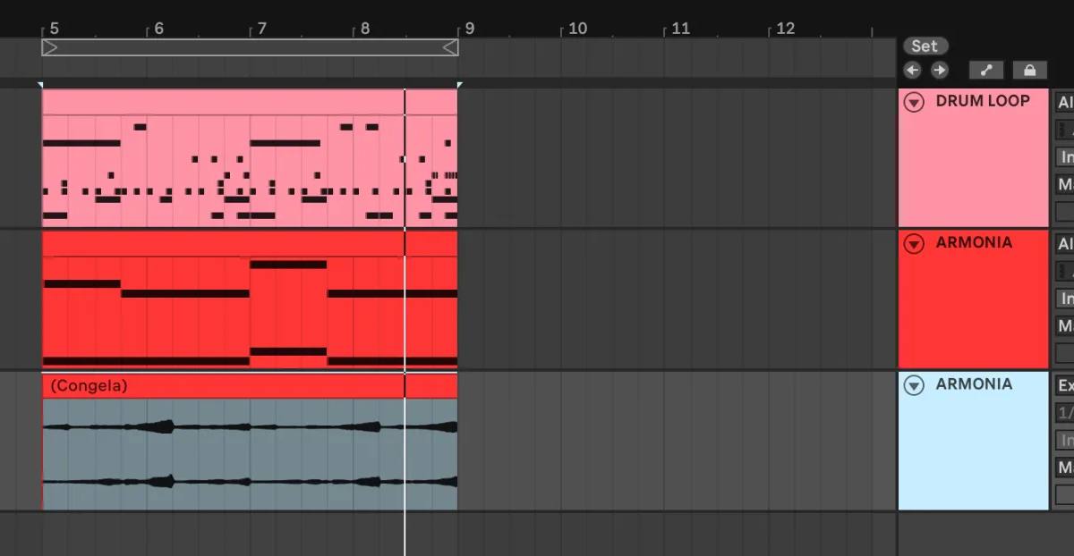1074x556 pixels.
Task: Open the blue ARMONIA track's Ext. In dropdown
Action: tap(1064, 385)
